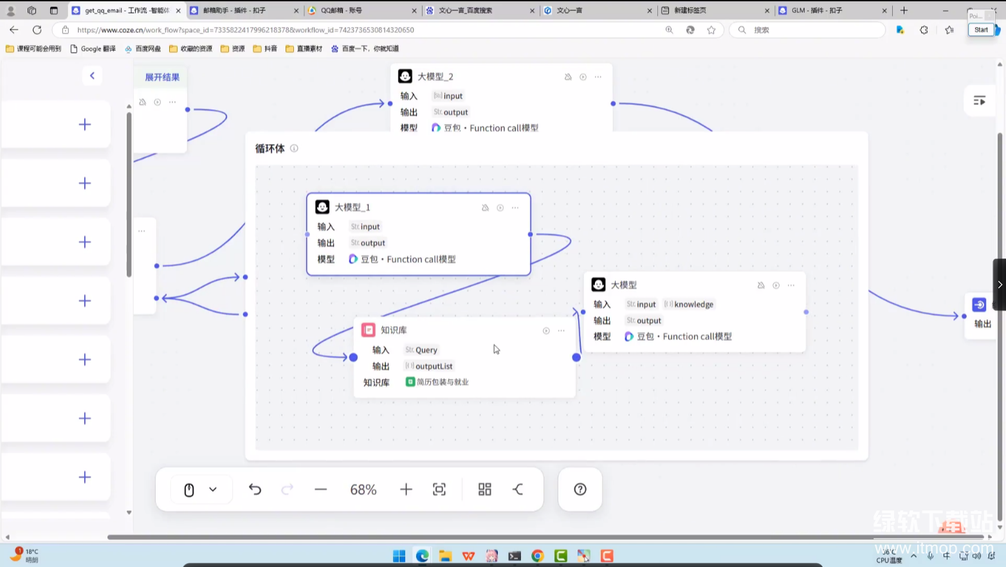This screenshot has height=567, width=1006.
Task: Zoom out with the minus button
Action: click(320, 490)
